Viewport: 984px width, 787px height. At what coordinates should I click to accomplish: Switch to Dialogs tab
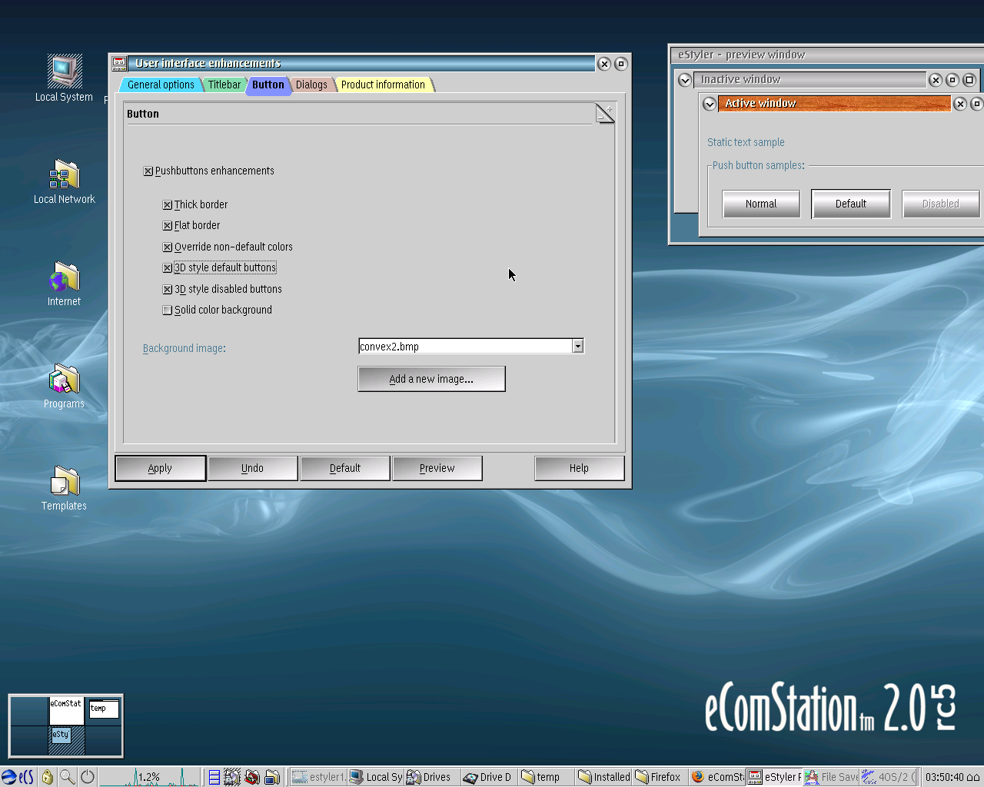pyautogui.click(x=311, y=85)
